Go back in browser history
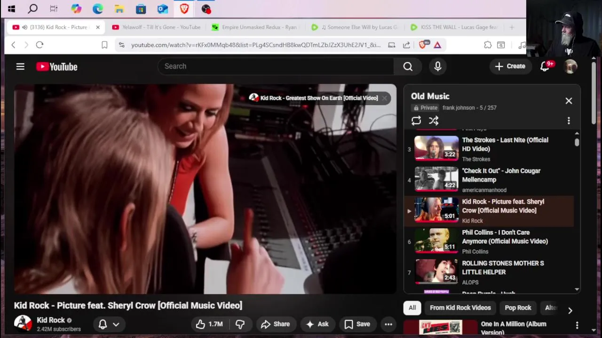 [13, 45]
